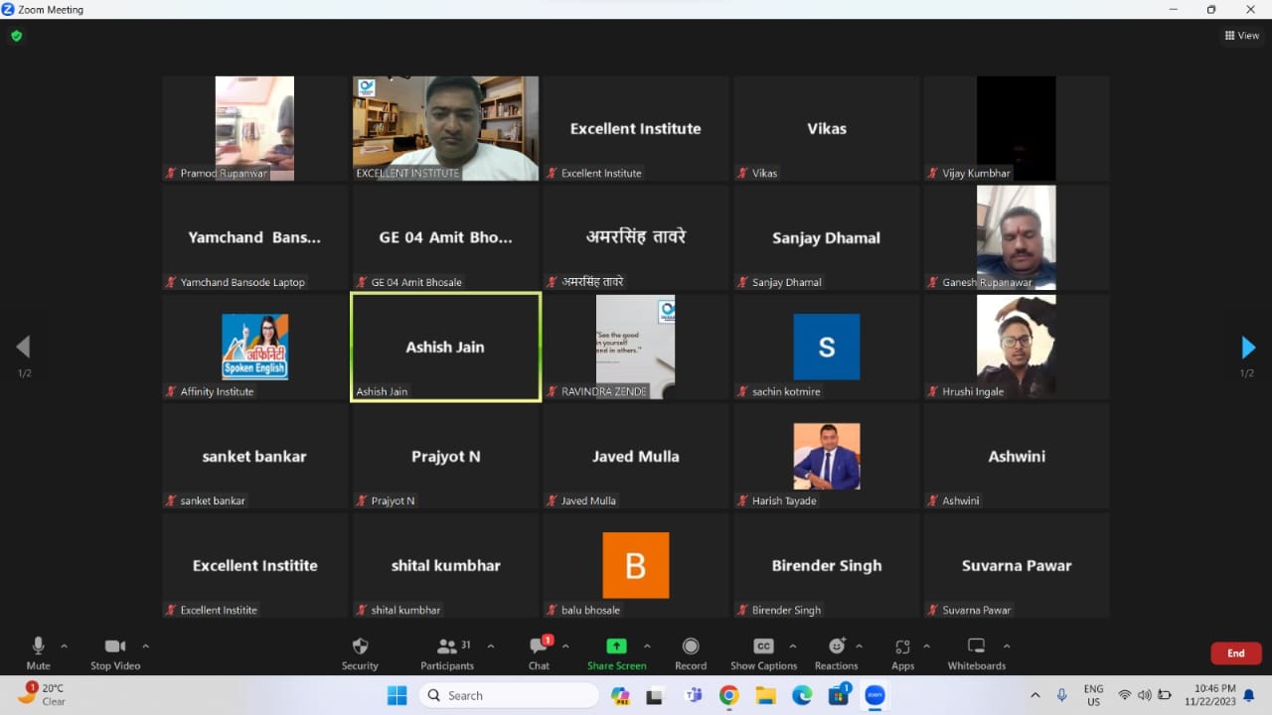The height and width of the screenshot is (715, 1272).
Task: Select EXCELLENT INSTITUTE video tile with man
Action: pyautogui.click(x=445, y=128)
